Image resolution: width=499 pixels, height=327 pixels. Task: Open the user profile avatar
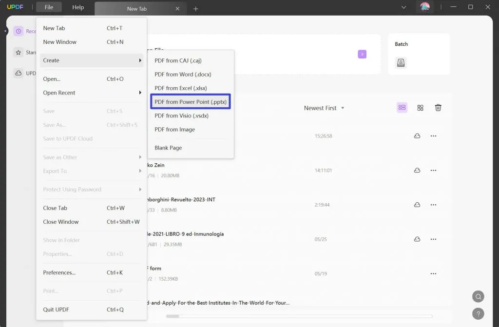pyautogui.click(x=424, y=7)
